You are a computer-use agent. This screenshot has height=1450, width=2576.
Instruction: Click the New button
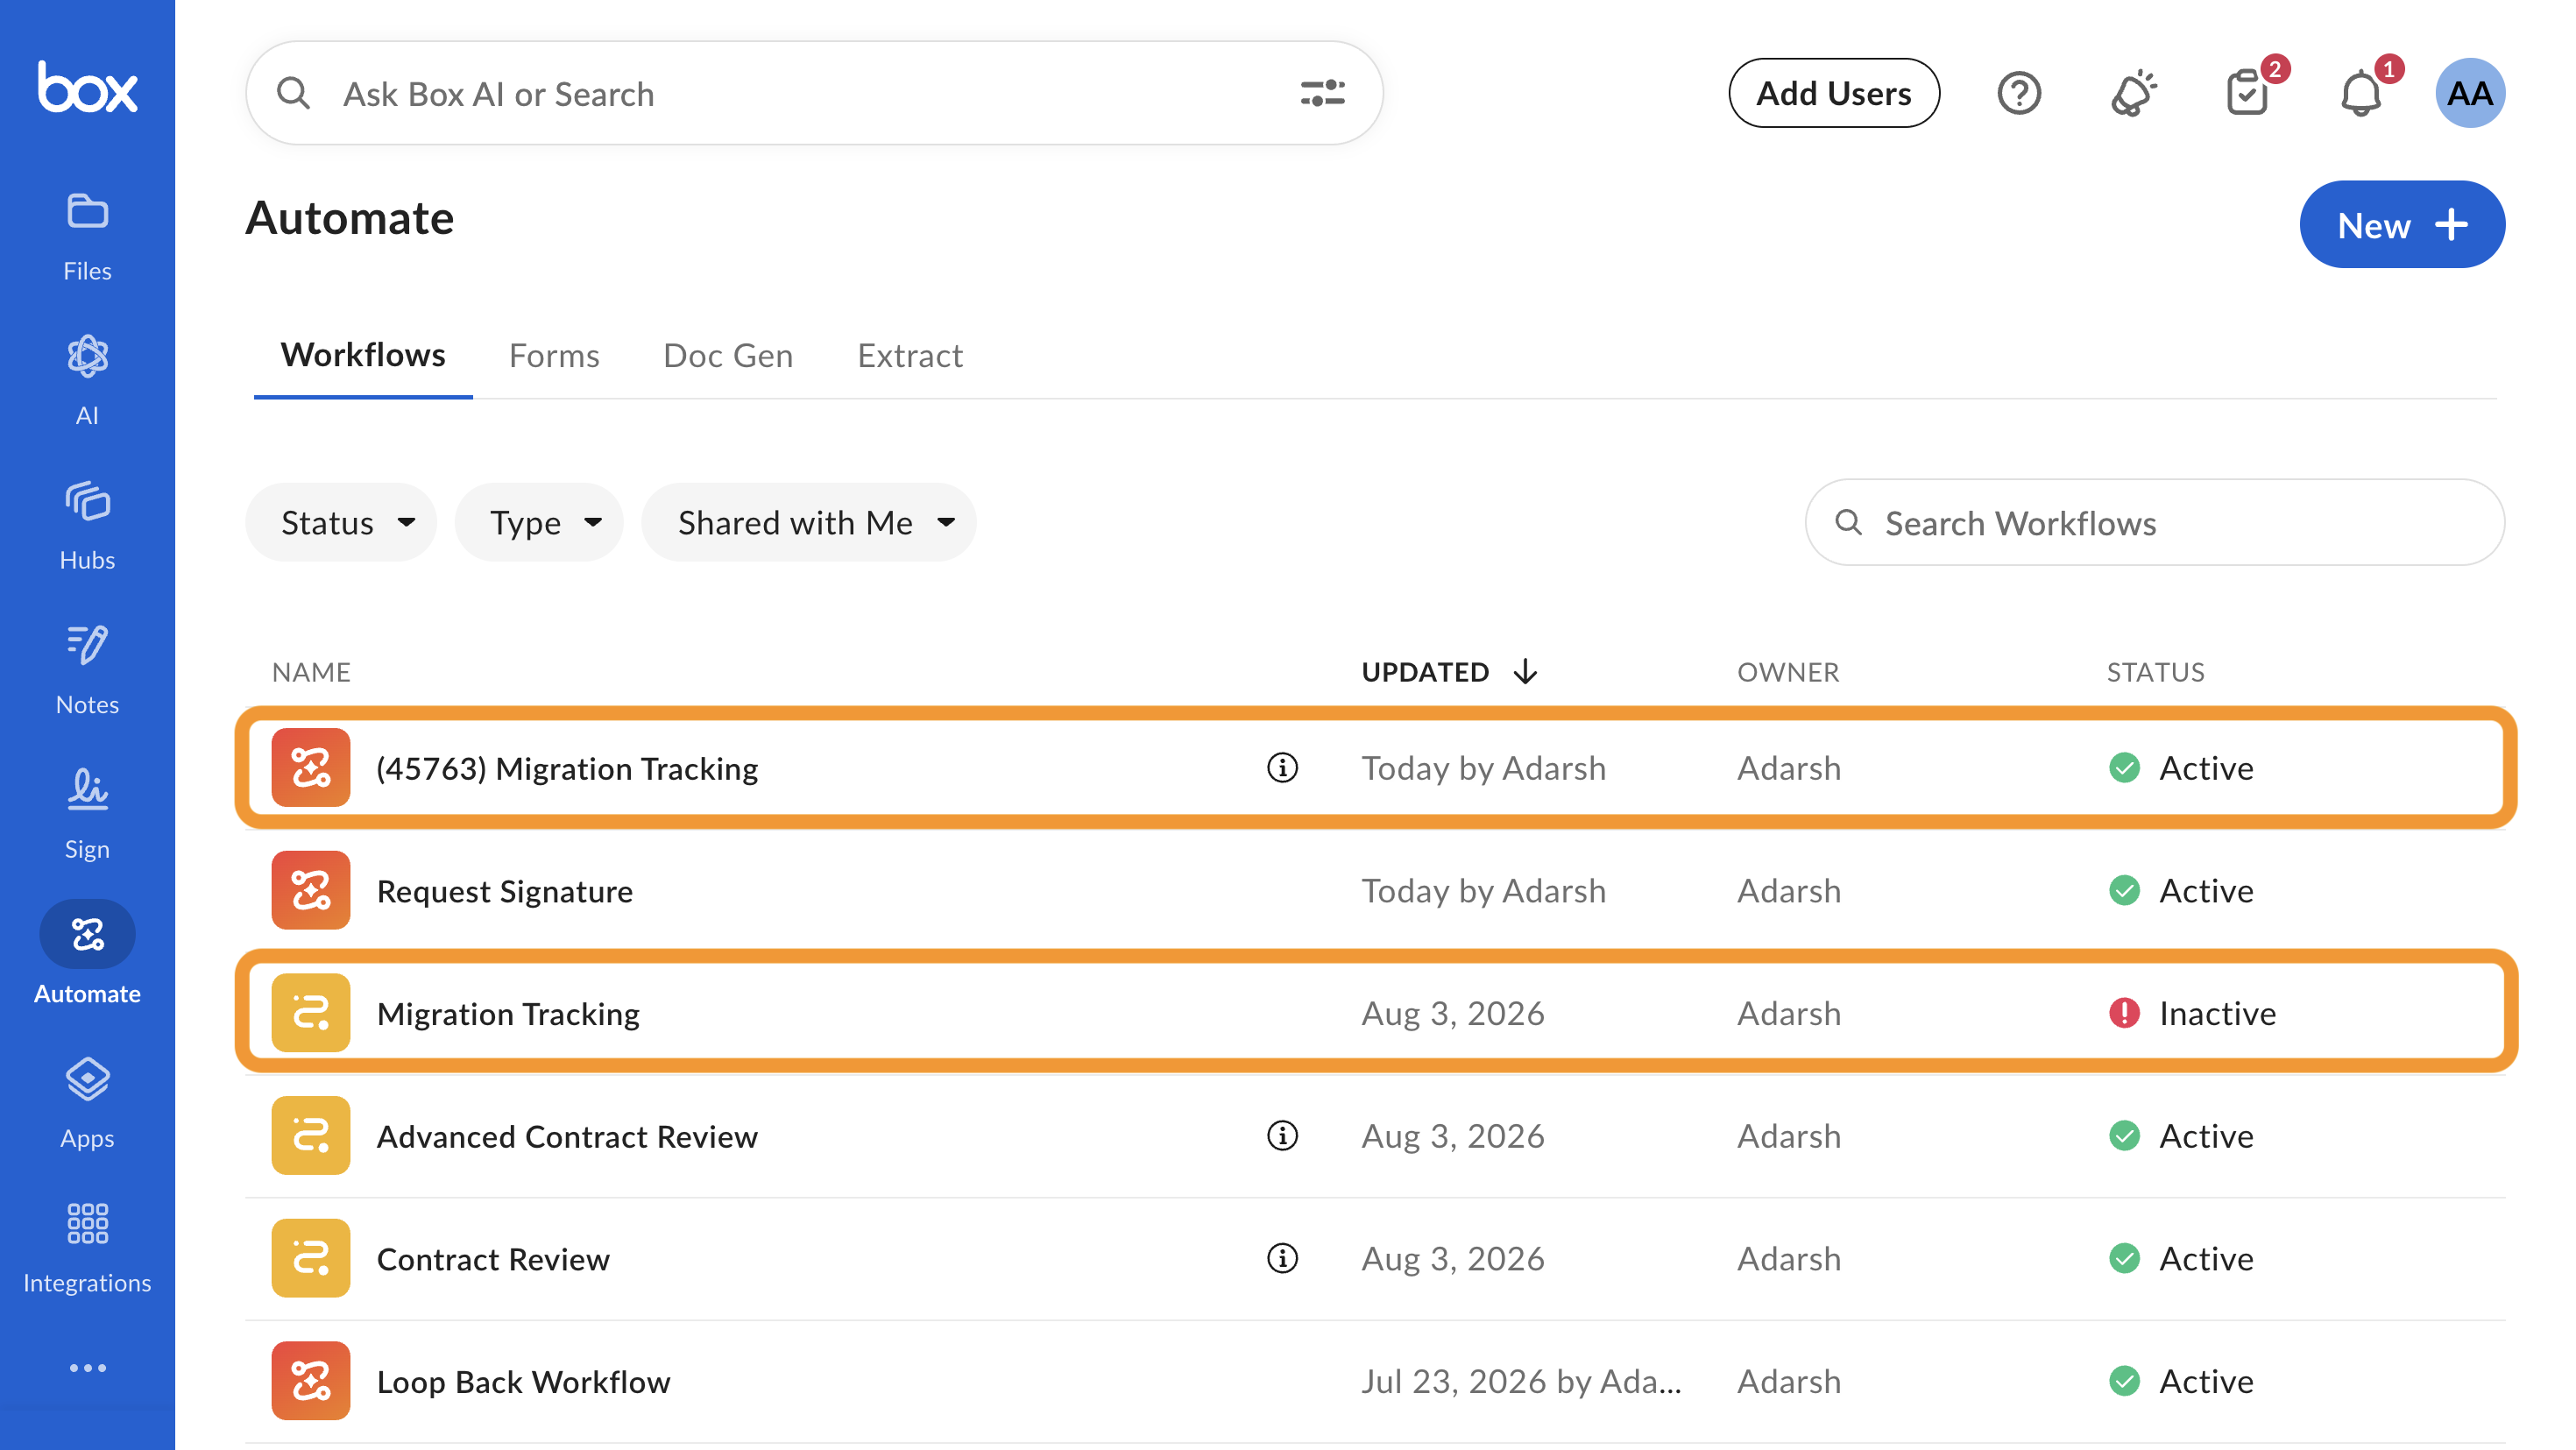click(2402, 224)
